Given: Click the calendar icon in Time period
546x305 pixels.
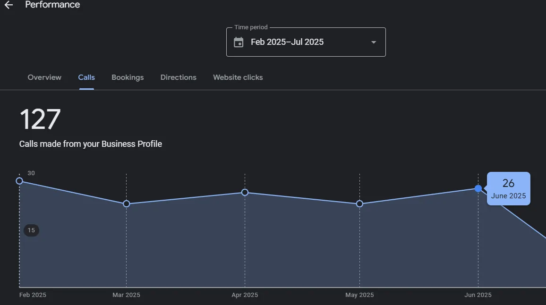Looking at the screenshot, I should (x=239, y=42).
